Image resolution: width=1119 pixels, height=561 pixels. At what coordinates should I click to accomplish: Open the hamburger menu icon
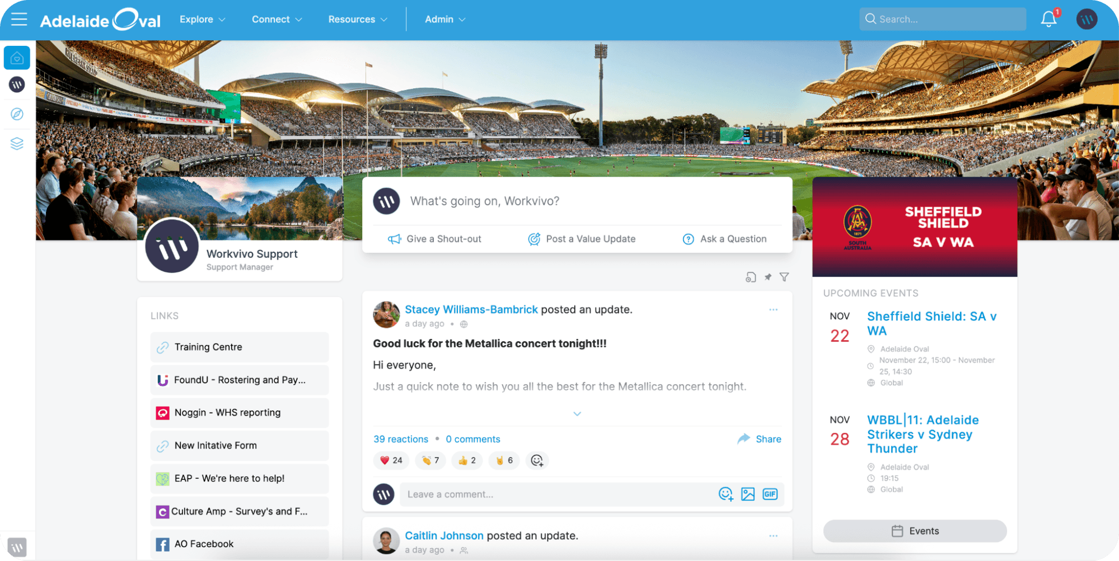pyautogui.click(x=19, y=19)
